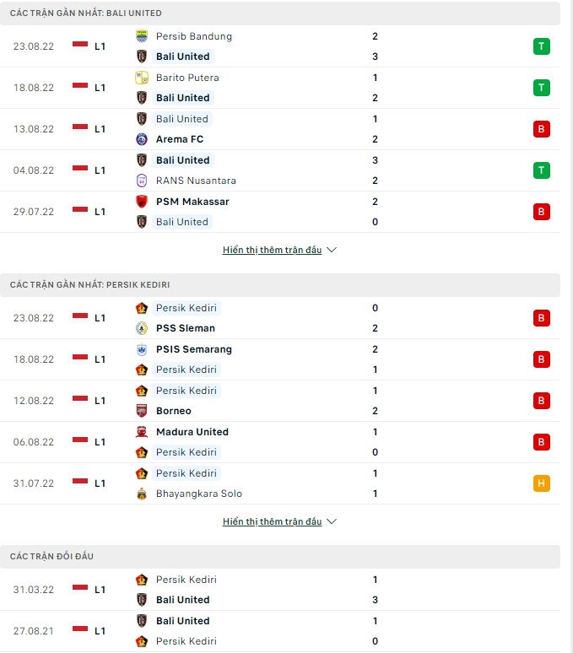This screenshot has height=653, width=573.
Task: Click the red B badge for Arema FC match
Action: [541, 129]
